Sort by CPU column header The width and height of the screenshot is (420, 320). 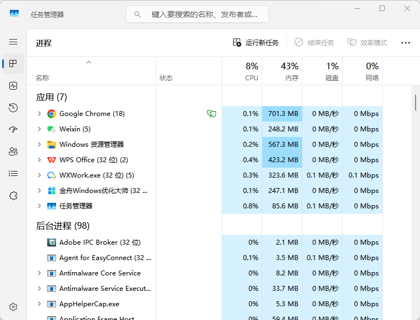(242, 71)
